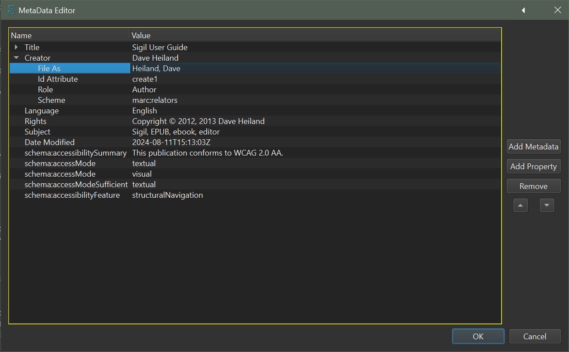This screenshot has height=352, width=569.
Task: Select the Rights metadata row
Action: (255, 121)
